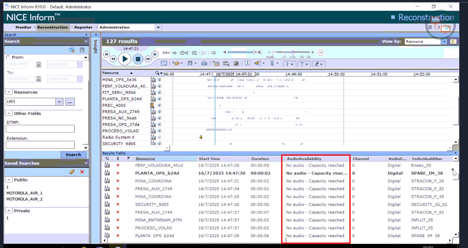Open the save disk icon in the toolbar
Screen dimensions: 468x248
pyautogui.click(x=190, y=63)
